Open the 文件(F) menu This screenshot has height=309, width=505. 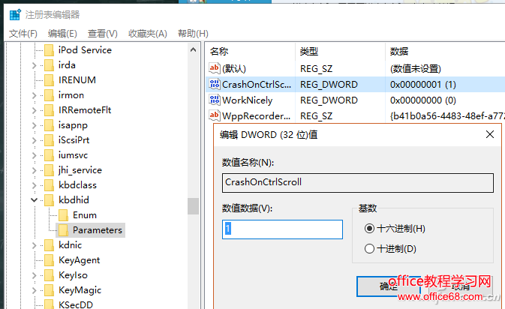coord(23,34)
